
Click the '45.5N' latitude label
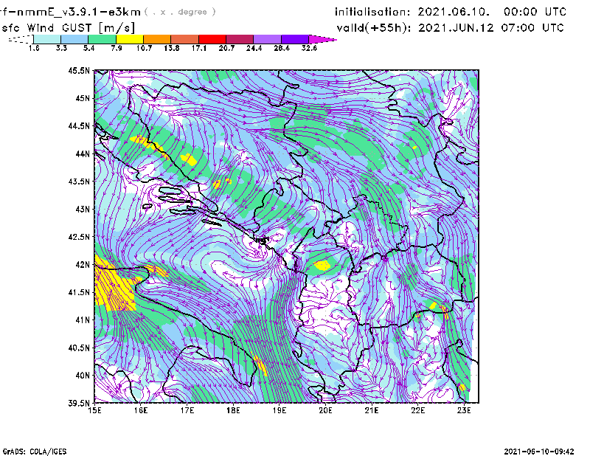79,70
